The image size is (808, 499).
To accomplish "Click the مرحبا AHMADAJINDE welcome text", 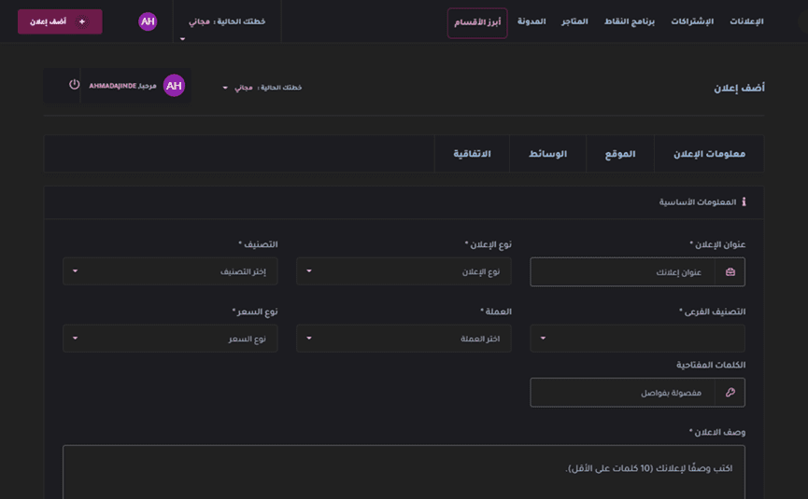I will point(122,86).
